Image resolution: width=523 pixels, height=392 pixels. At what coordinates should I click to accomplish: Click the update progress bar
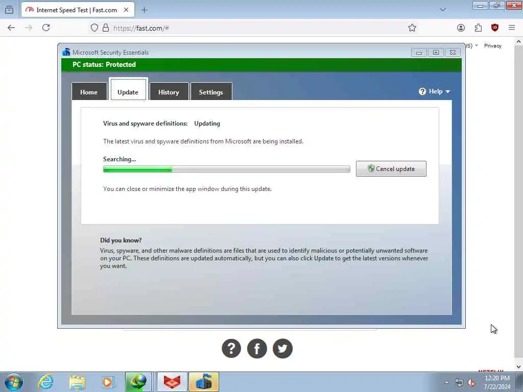coord(226,169)
